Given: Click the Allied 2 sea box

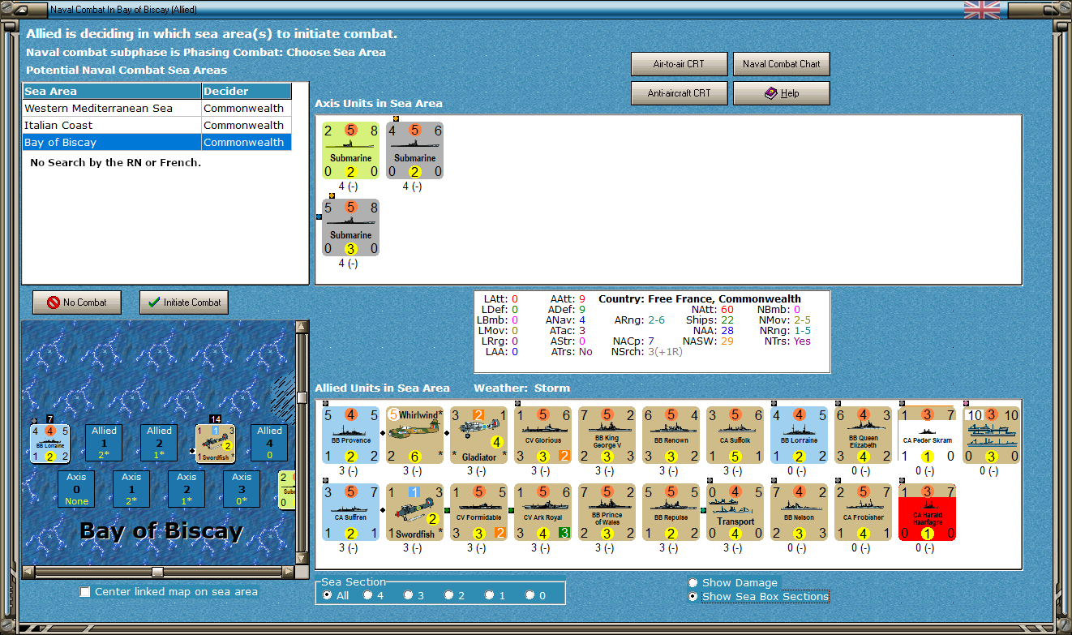Looking at the screenshot, I should tap(159, 443).
